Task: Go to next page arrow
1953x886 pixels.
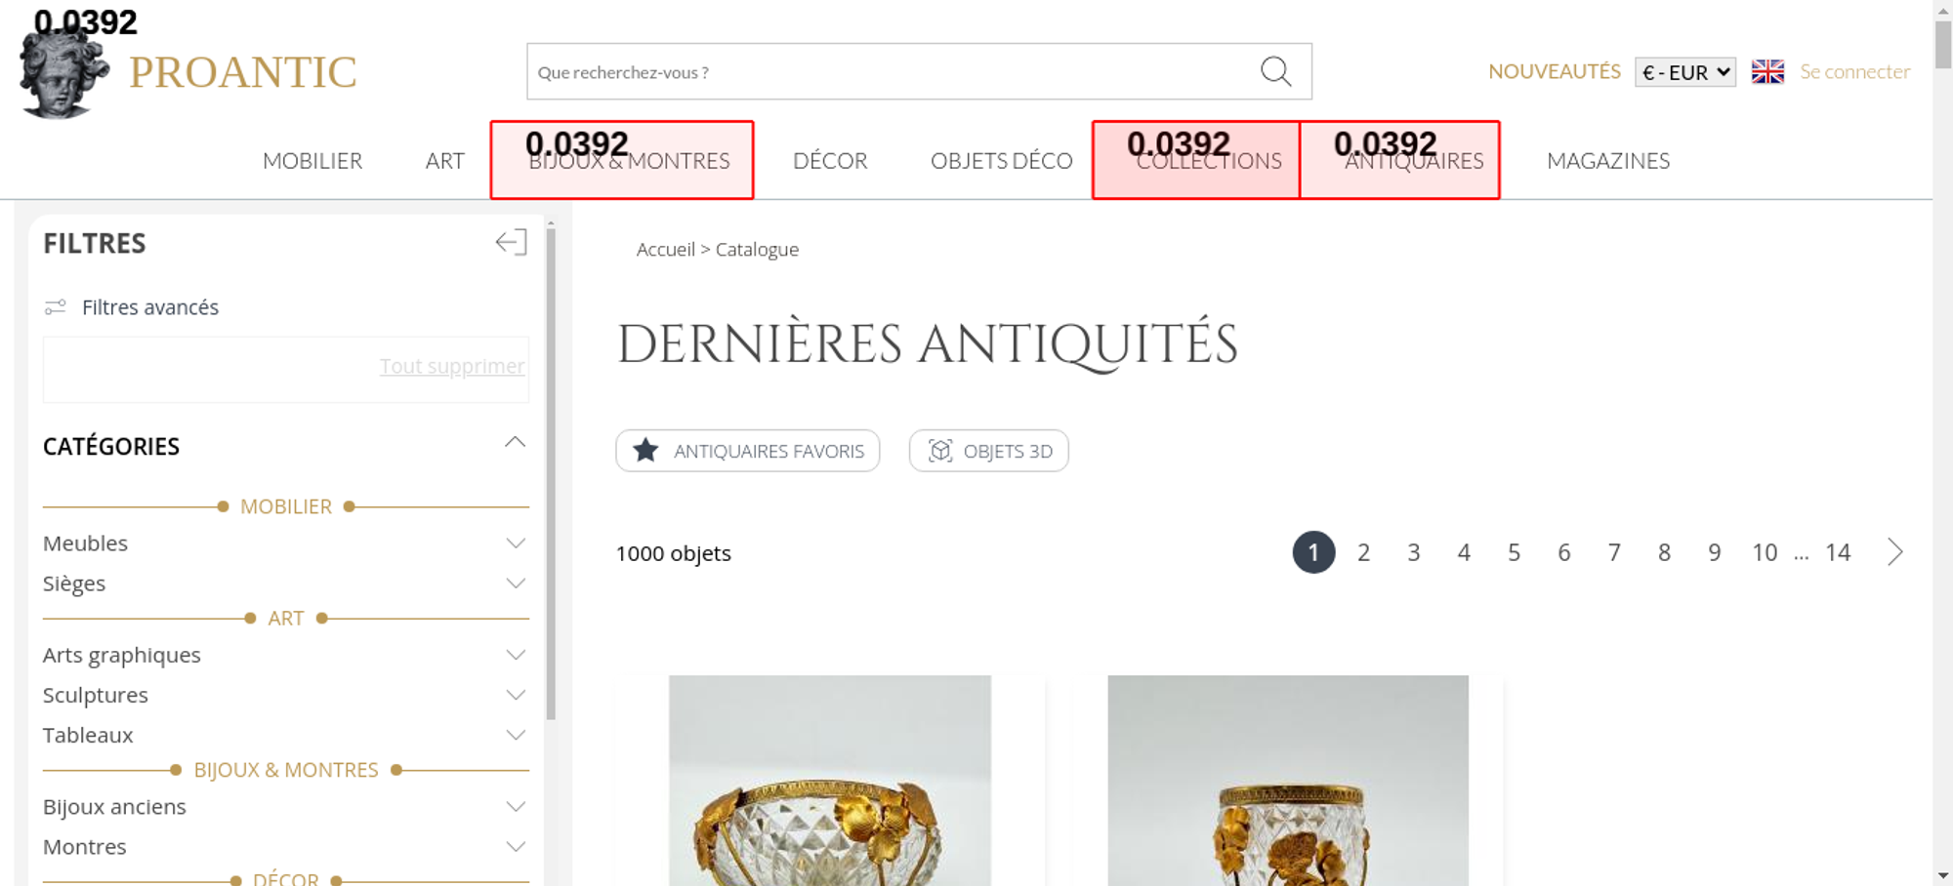Action: [x=1894, y=552]
